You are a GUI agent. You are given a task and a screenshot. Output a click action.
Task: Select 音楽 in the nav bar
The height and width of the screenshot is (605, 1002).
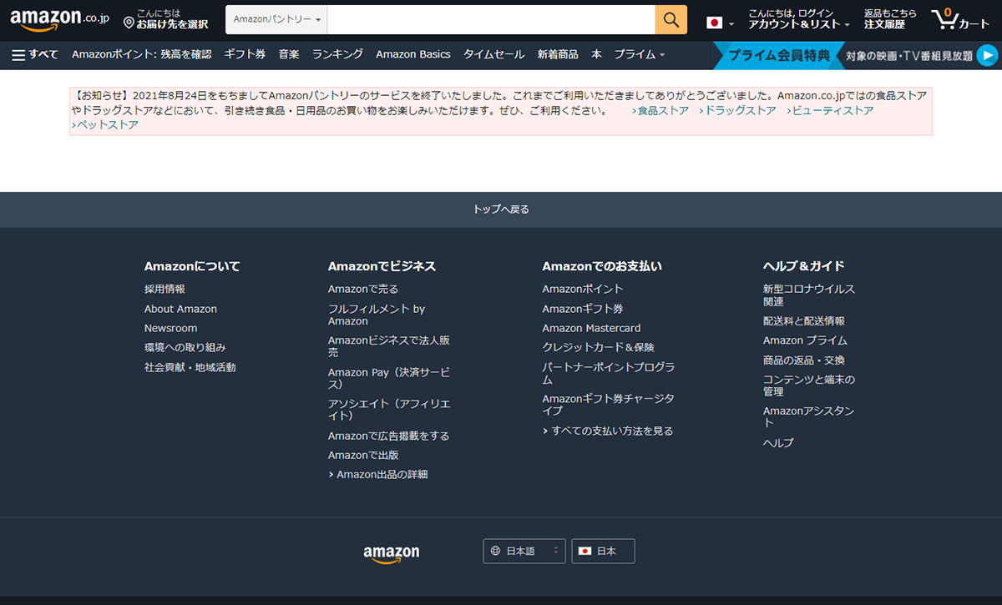coord(289,54)
